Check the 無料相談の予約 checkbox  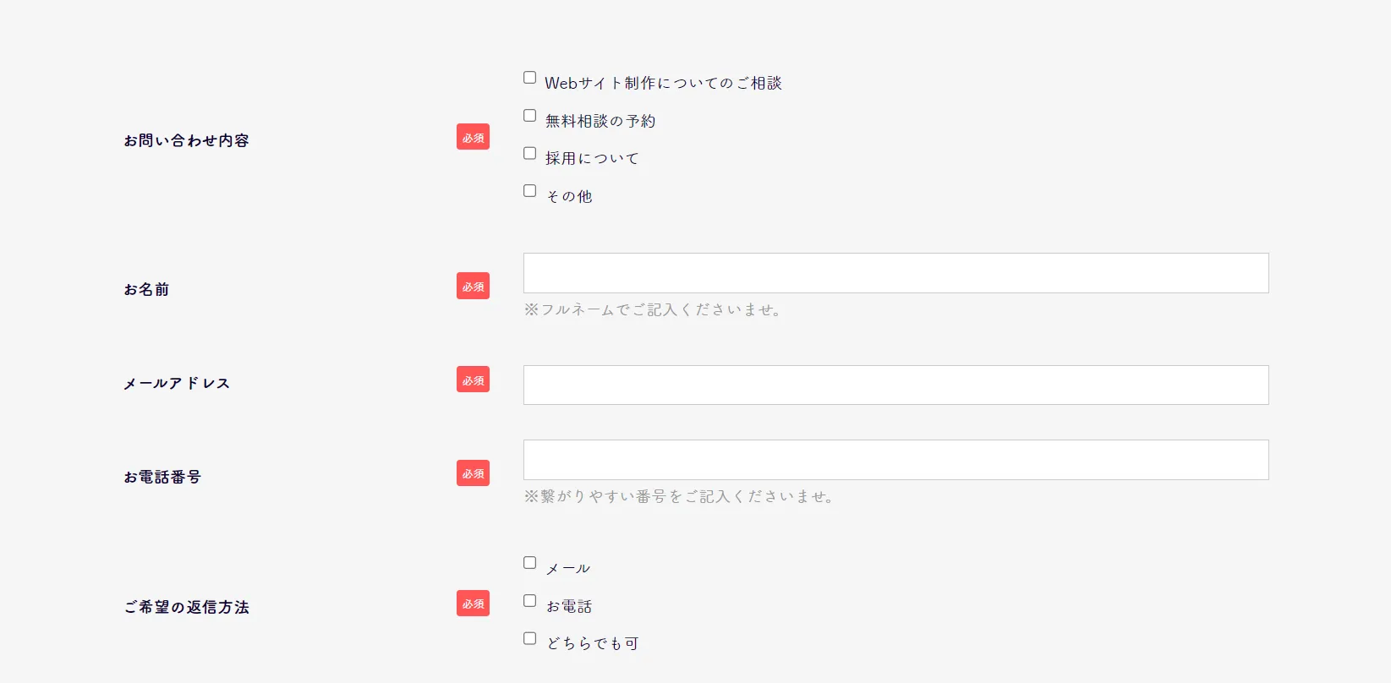point(528,114)
